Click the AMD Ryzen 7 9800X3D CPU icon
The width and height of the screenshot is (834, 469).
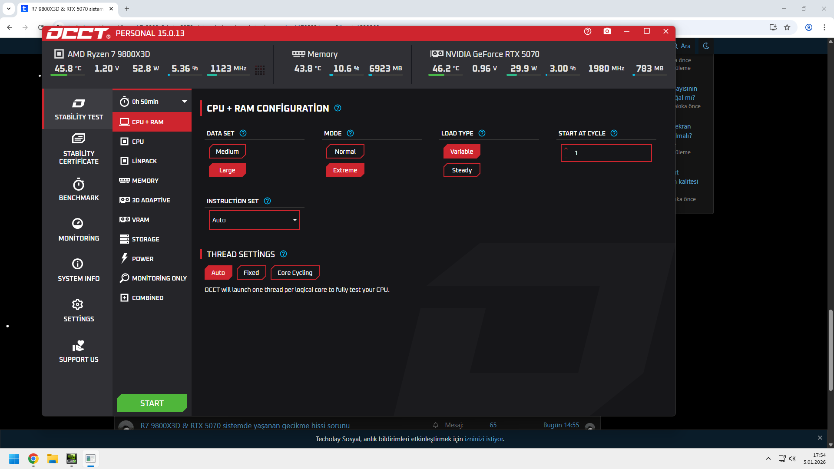tap(59, 54)
